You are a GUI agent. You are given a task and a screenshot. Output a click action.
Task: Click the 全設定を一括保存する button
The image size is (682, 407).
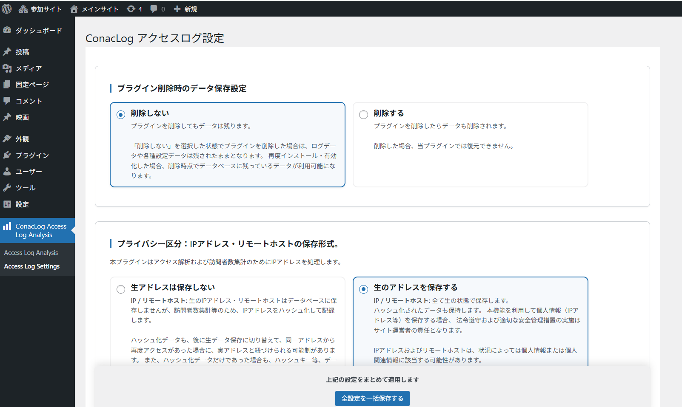372,399
